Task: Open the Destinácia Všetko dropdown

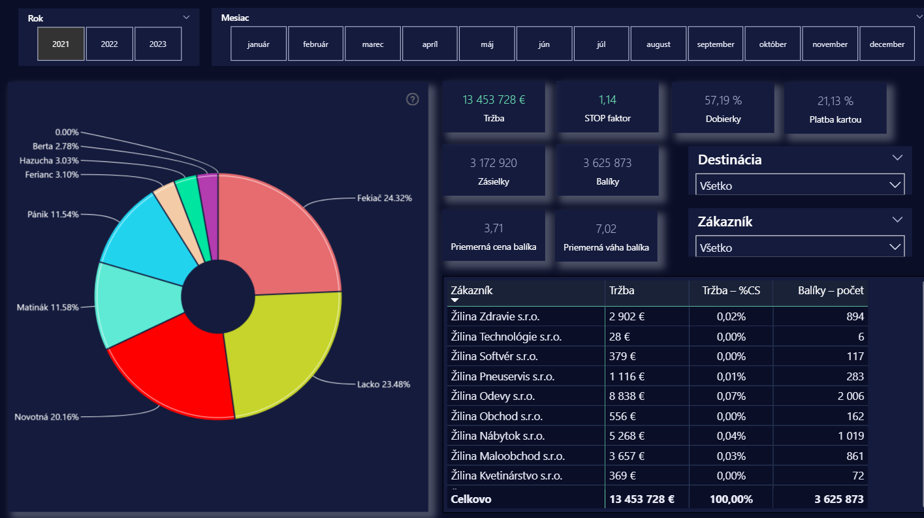Action: click(800, 185)
